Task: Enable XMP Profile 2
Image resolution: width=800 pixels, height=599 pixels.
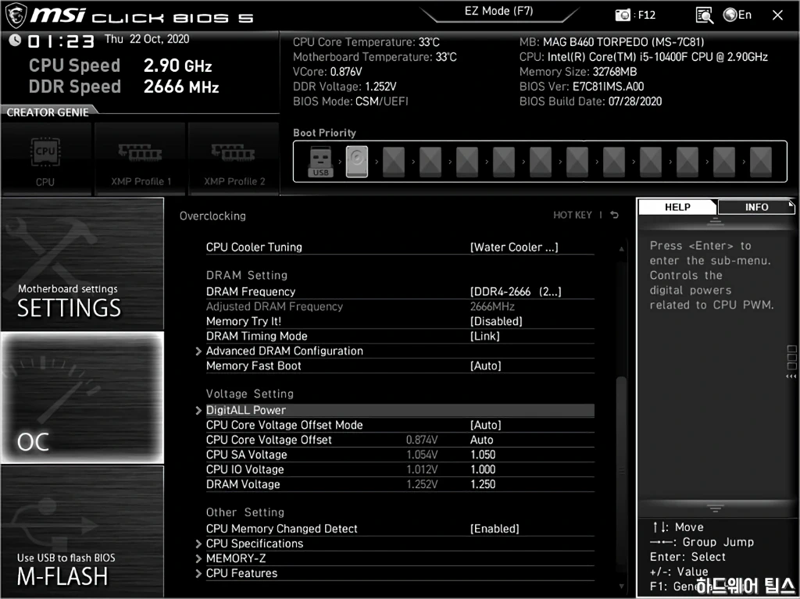Action: 234,159
